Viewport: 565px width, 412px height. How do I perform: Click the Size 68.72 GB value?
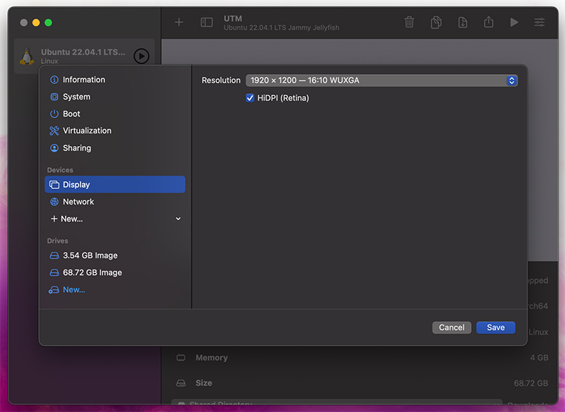click(531, 383)
